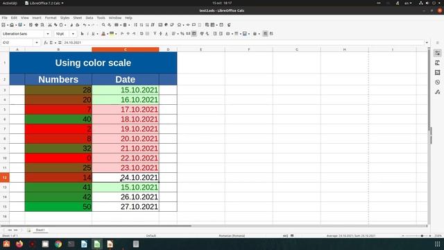Open the Sheet menu
Viewport: 444px width, 250px height.
(77, 17)
